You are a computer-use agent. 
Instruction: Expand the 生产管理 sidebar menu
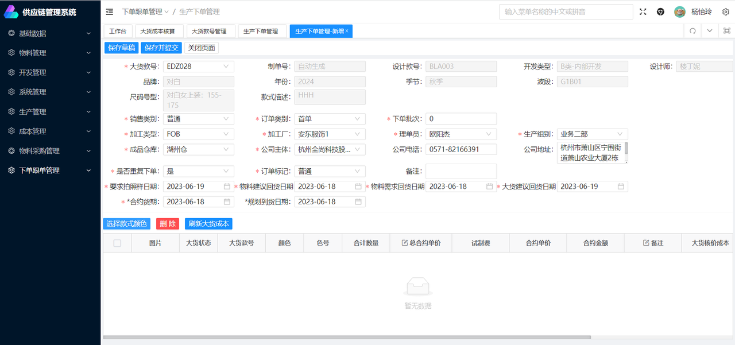pos(50,112)
